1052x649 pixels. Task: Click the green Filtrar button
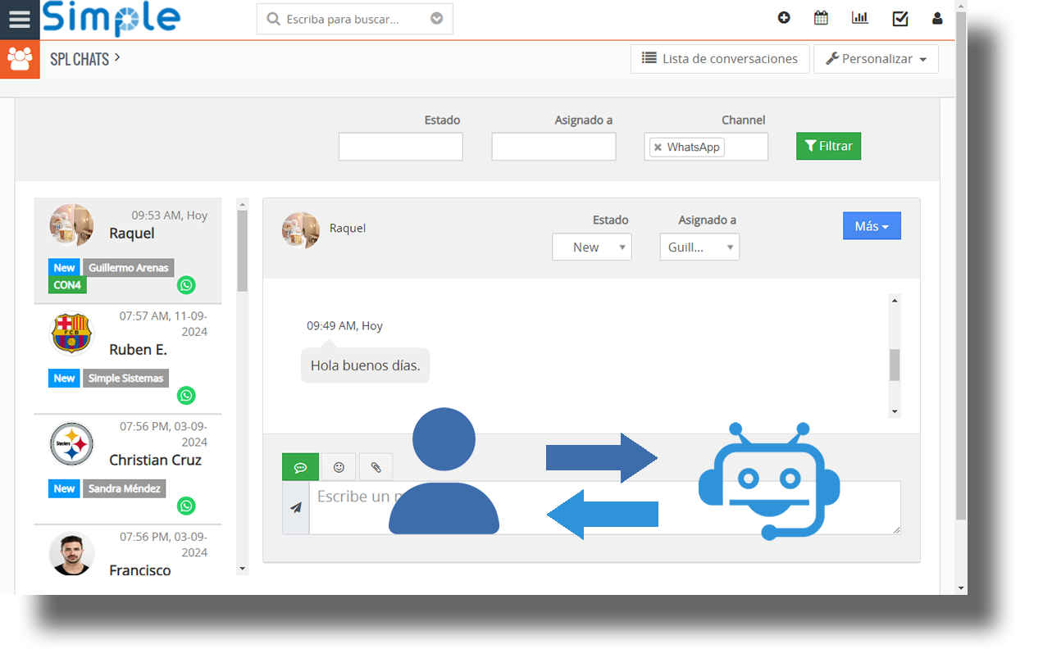[828, 146]
